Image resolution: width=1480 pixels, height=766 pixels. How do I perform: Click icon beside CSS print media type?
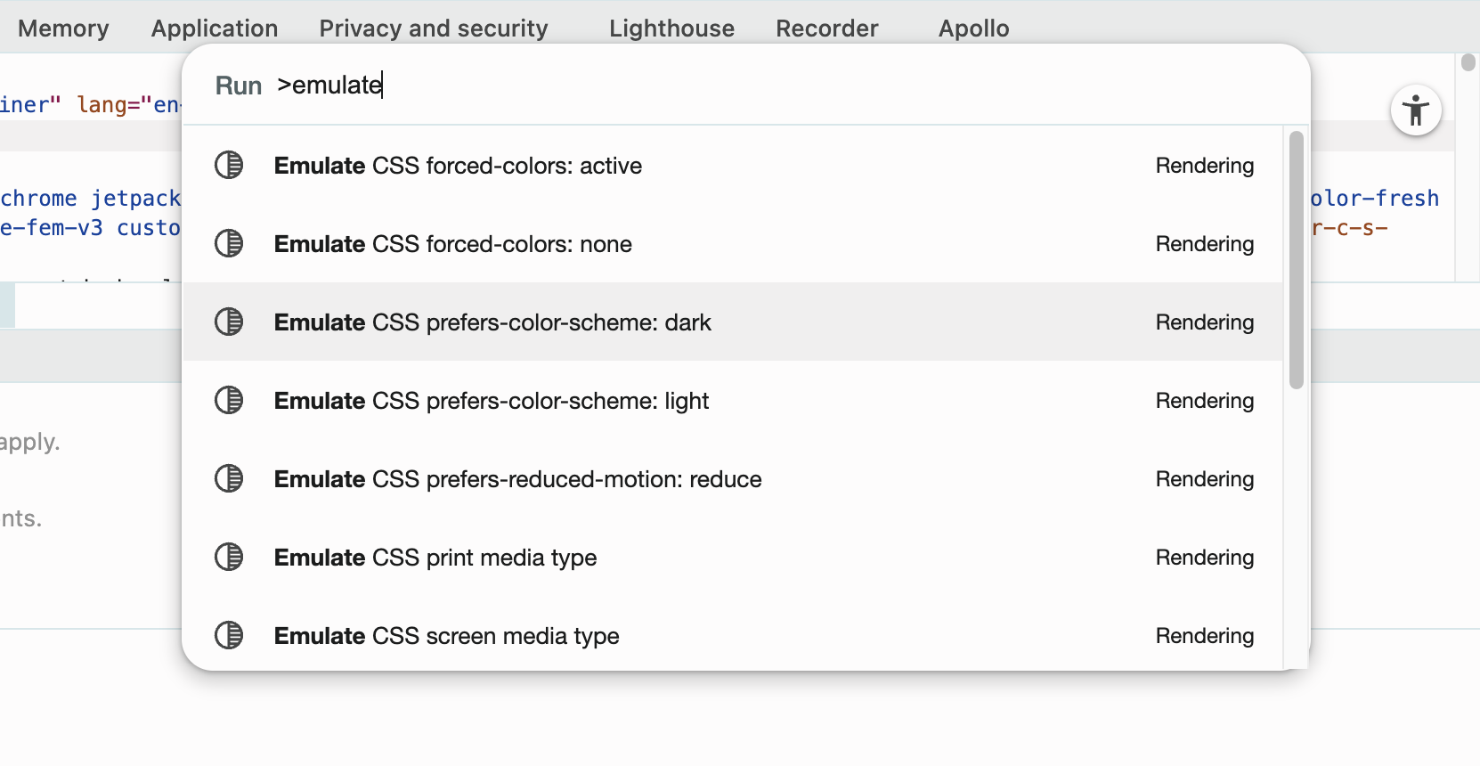[229, 558]
